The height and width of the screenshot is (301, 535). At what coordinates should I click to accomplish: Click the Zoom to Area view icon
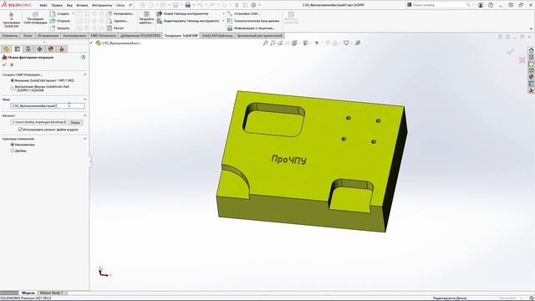click(273, 43)
